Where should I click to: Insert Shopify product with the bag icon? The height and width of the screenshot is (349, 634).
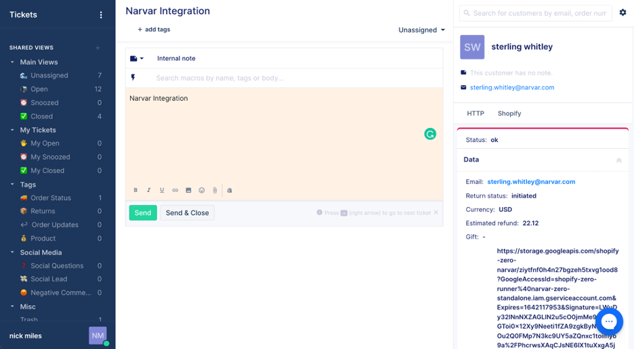(x=230, y=190)
